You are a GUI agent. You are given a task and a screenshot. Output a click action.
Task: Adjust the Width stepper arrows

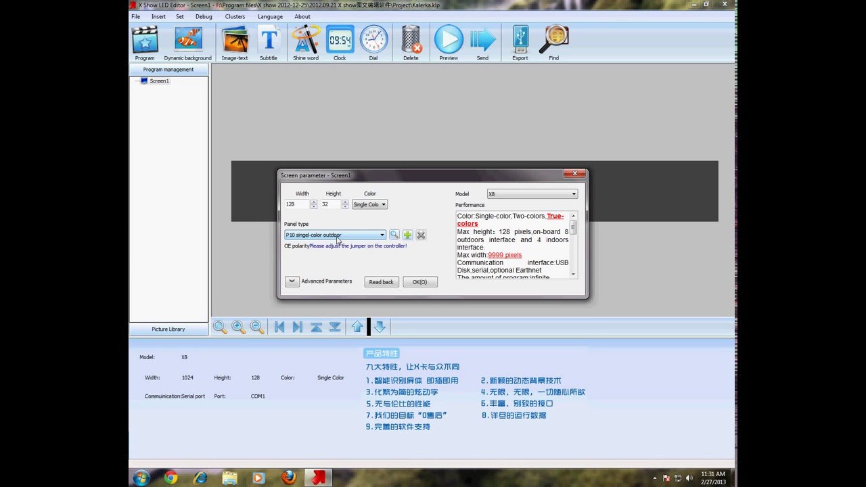[313, 204]
